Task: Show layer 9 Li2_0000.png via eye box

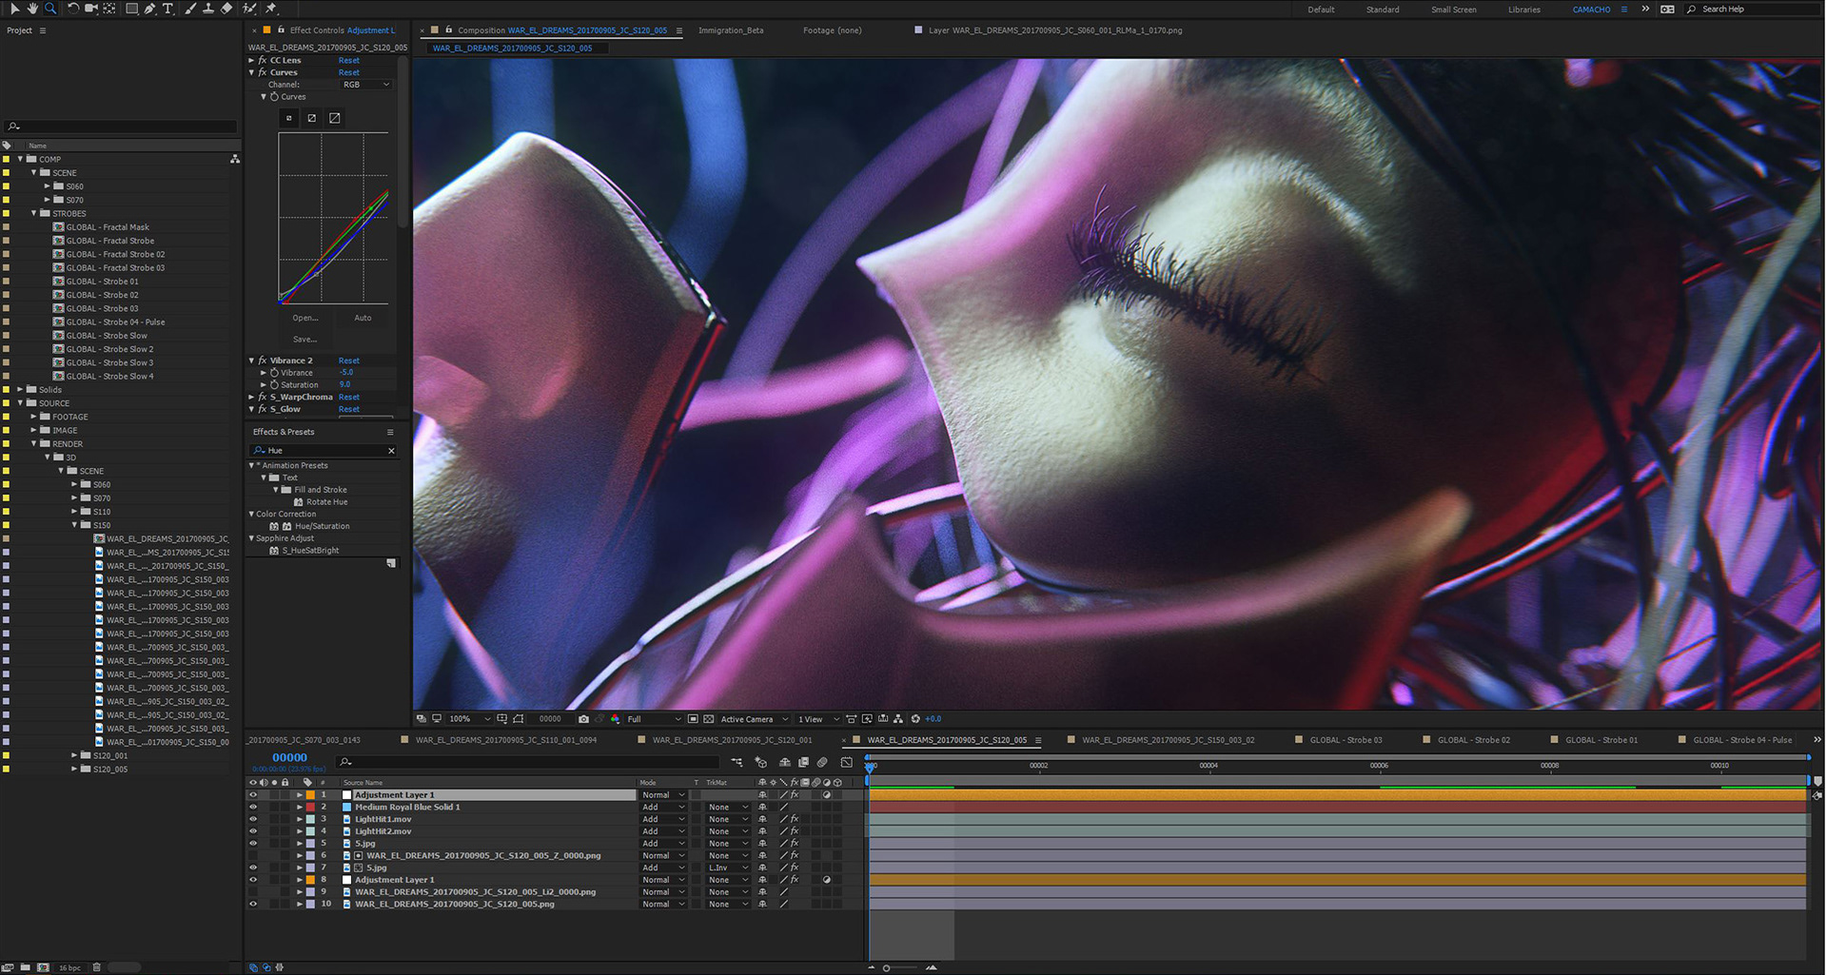Action: click(253, 892)
